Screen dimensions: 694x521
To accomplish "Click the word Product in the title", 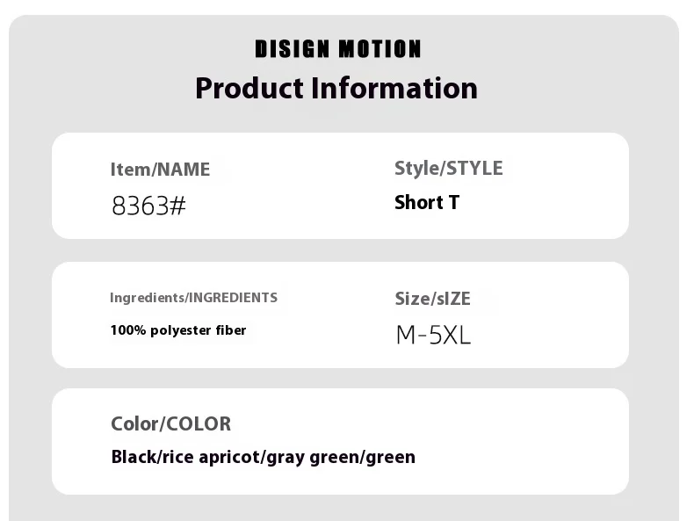I will click(250, 88).
